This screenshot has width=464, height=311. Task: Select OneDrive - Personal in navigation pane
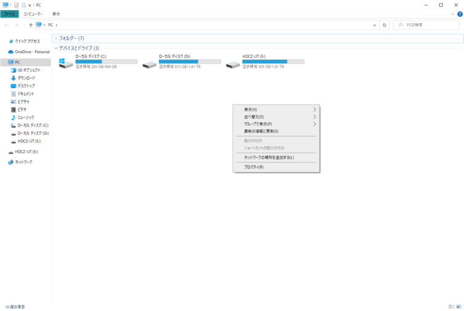32,52
